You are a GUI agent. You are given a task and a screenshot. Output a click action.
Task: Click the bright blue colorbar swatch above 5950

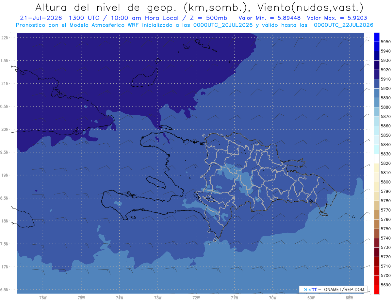pos(376,37)
